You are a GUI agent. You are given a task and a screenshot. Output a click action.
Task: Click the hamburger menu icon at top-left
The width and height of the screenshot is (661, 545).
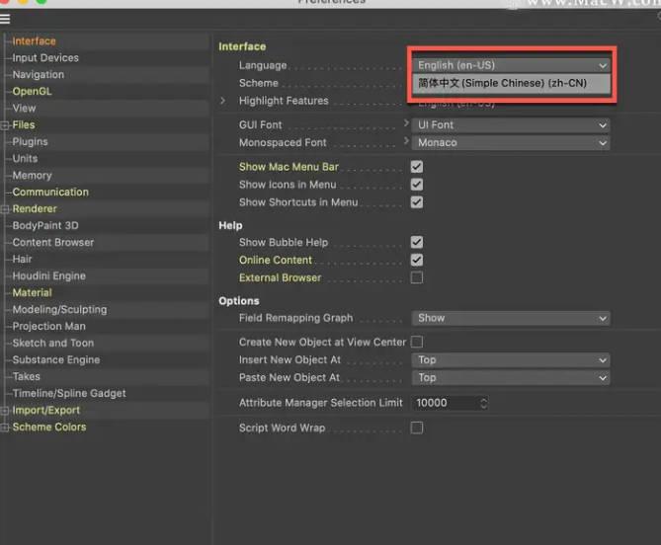point(6,18)
